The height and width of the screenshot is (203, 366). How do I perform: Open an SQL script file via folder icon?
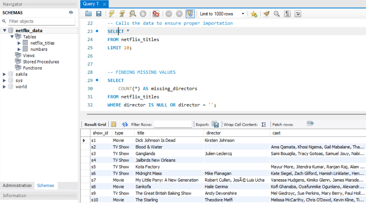pos(88,13)
